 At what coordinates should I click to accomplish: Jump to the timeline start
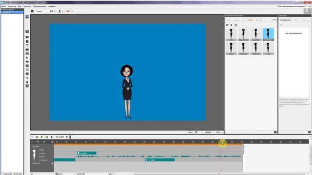pyautogui.click(x=37, y=137)
